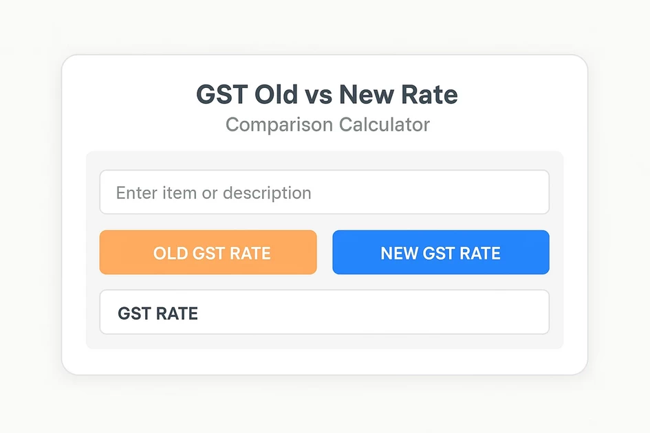650x433 pixels.
Task: Click the 'Comparison Calculator' subtitle text
Action: 326,124
